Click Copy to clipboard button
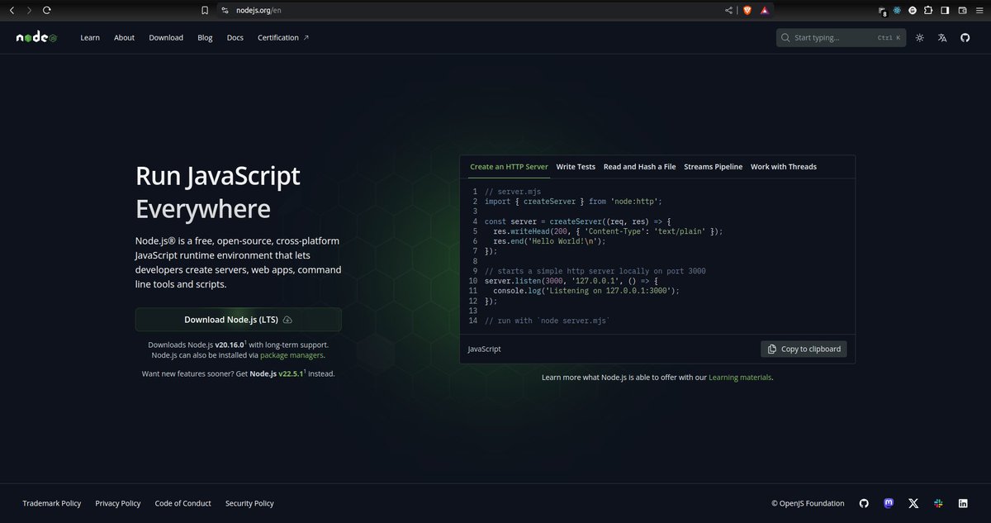 click(x=804, y=349)
